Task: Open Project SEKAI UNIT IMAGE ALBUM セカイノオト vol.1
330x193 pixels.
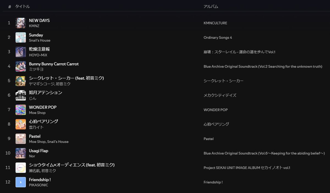Action: click(247, 168)
